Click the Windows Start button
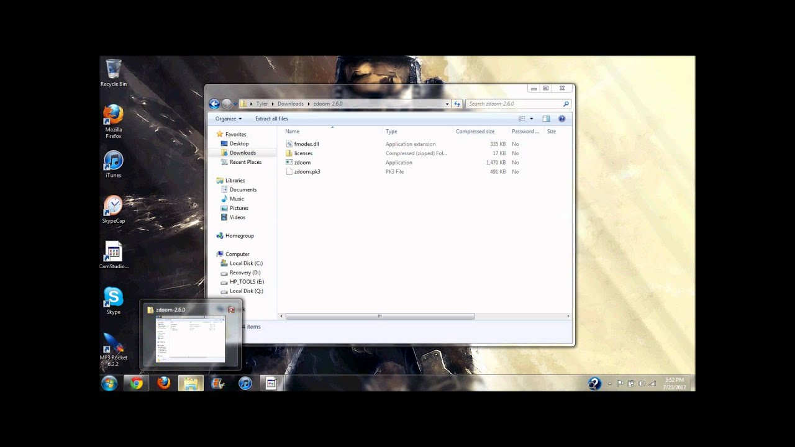 109,383
